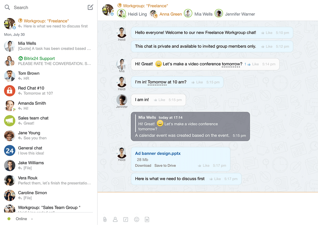Open the Online status dropdown
The width and height of the screenshot is (318, 225).
(x=32, y=219)
